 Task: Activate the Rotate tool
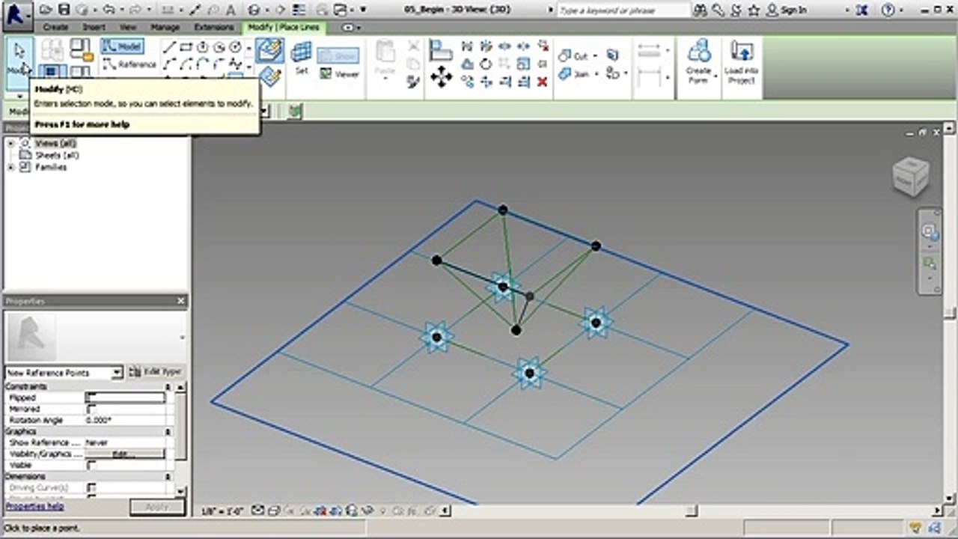486,64
